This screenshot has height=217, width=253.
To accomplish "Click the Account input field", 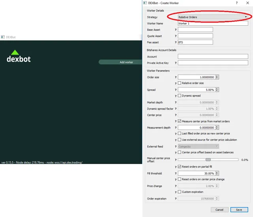I will pos(213,57).
